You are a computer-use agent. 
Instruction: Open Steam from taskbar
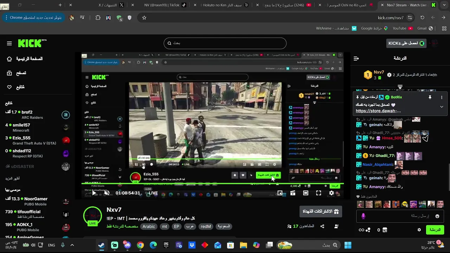[x=102, y=245]
